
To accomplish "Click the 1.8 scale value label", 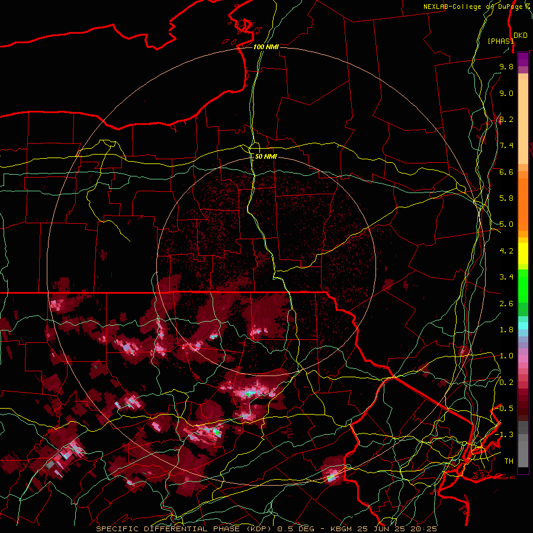I will coord(506,330).
